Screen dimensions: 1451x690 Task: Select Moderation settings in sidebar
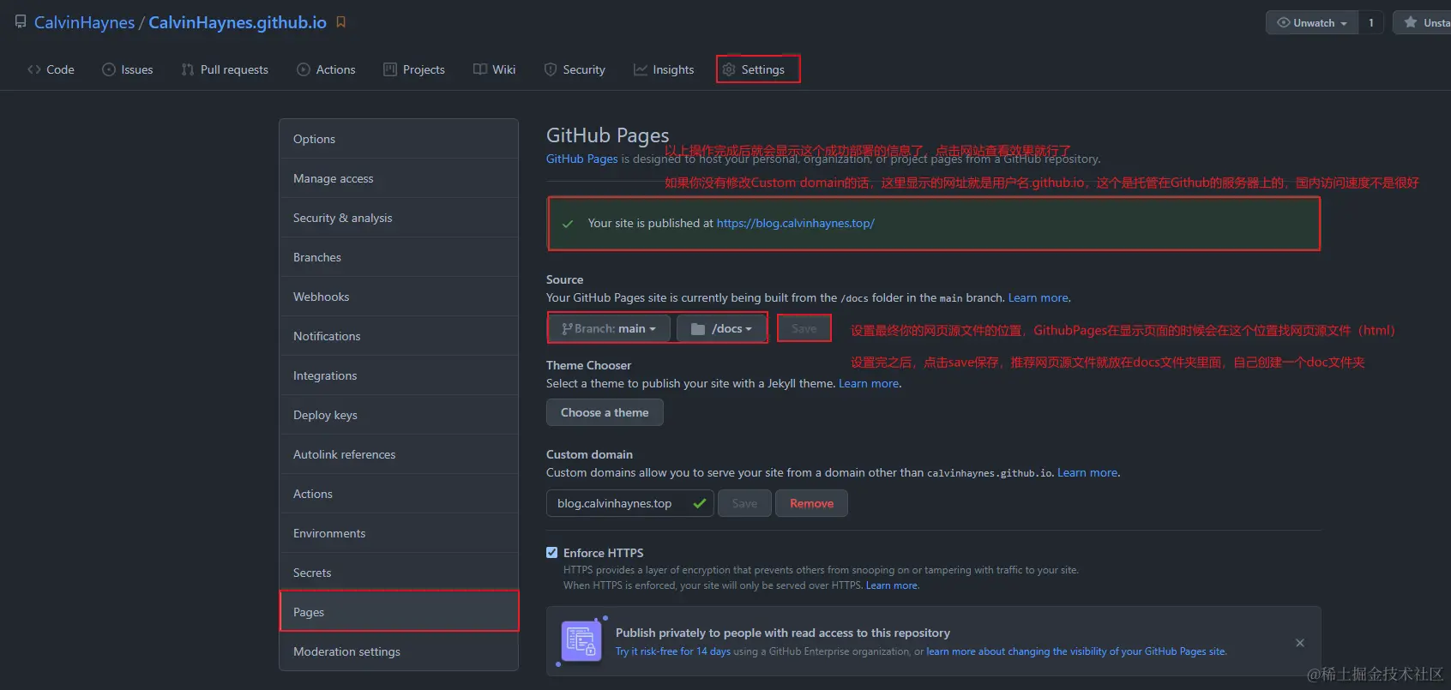pos(399,651)
